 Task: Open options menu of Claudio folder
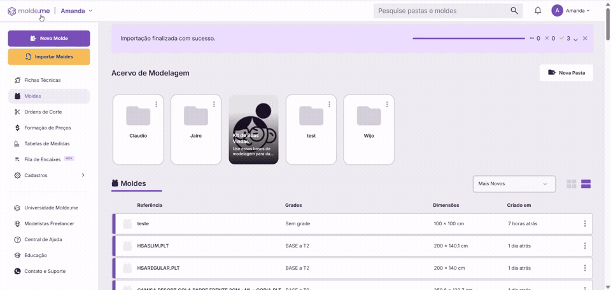tap(157, 104)
